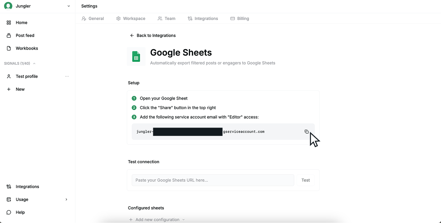The width and height of the screenshot is (441, 223).
Task: Open Post feed in sidebar
Action: (x=25, y=36)
